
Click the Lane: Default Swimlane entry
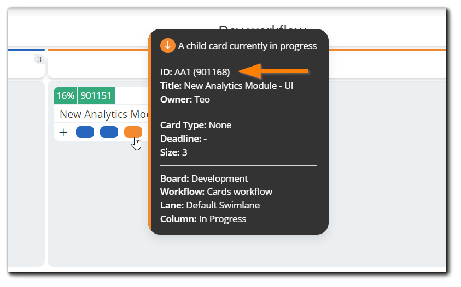pos(210,205)
